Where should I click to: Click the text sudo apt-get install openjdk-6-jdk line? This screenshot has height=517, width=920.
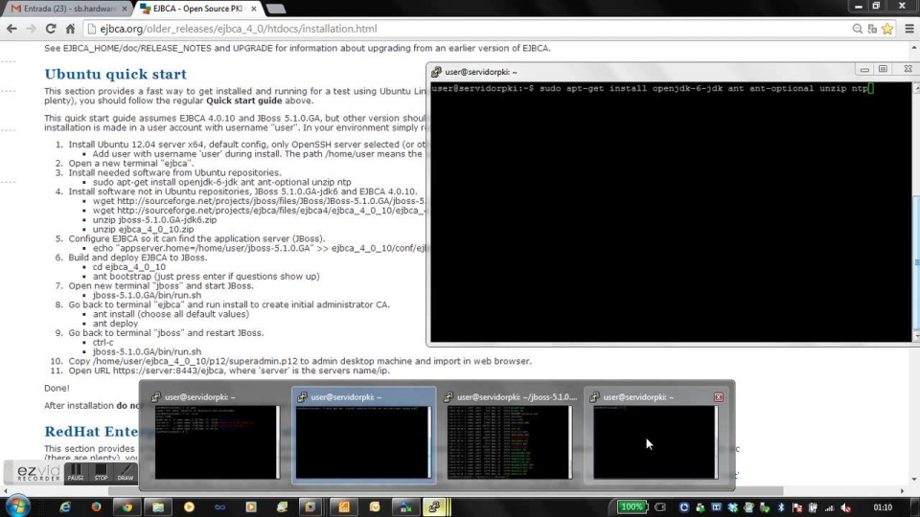coord(221,182)
